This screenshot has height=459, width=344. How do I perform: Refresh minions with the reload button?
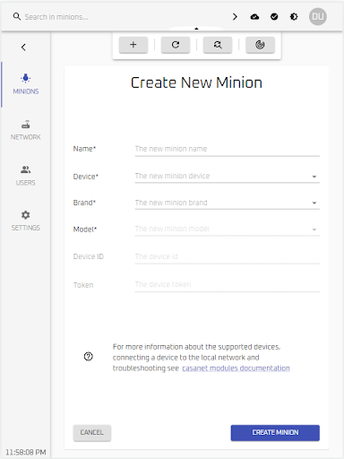(176, 45)
